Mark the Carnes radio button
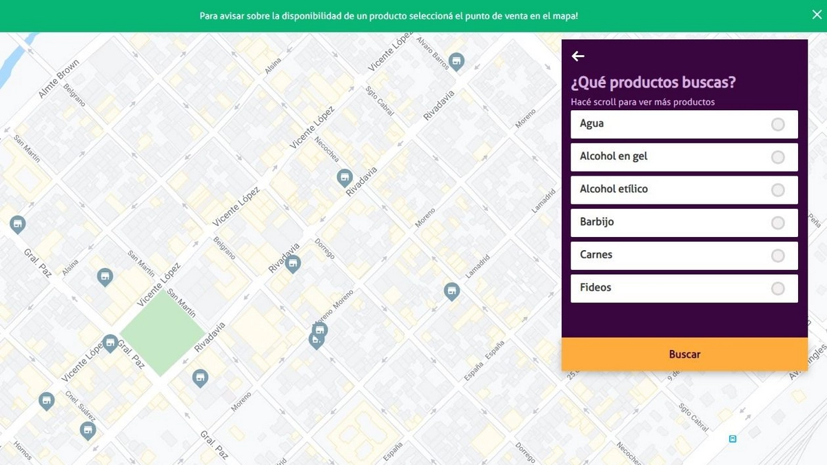Screen dimensions: 827x465 pos(777,256)
